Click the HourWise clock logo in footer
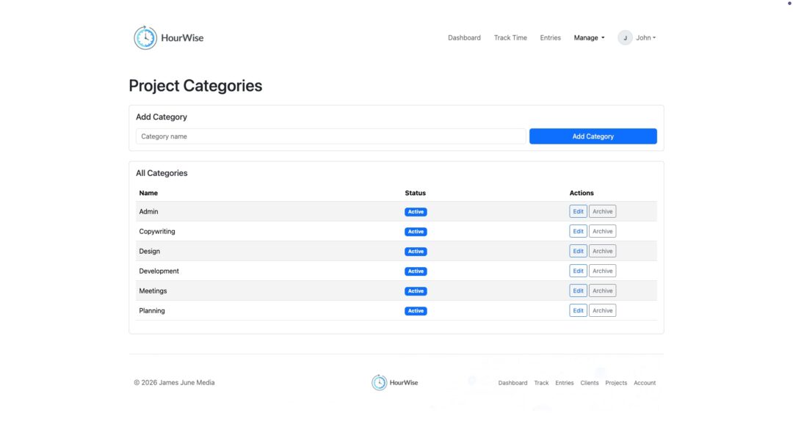This screenshot has width=793, height=446. click(x=379, y=382)
